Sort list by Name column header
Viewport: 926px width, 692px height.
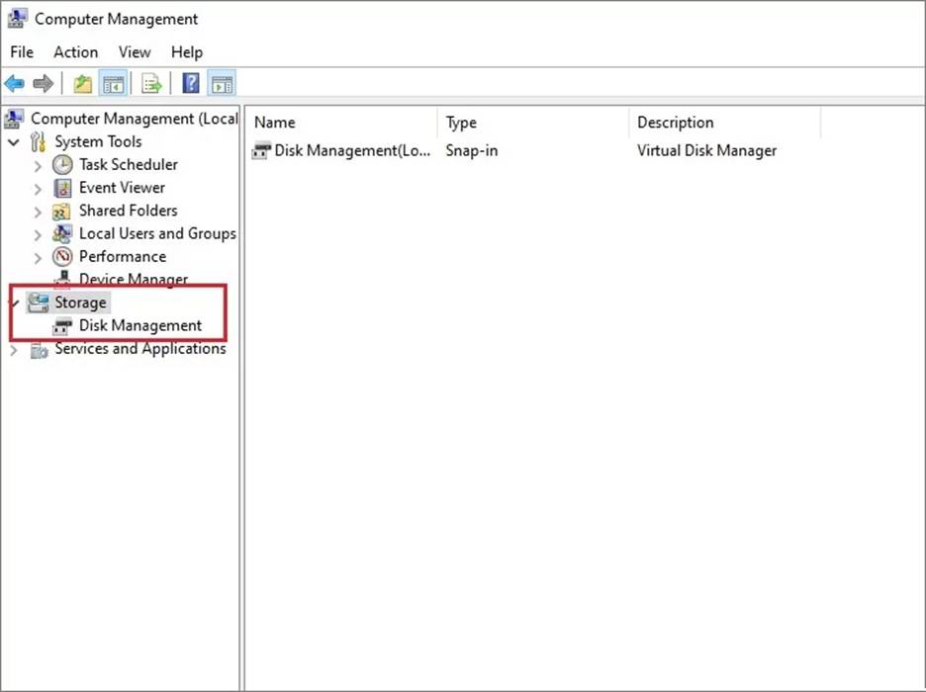pyautogui.click(x=275, y=123)
